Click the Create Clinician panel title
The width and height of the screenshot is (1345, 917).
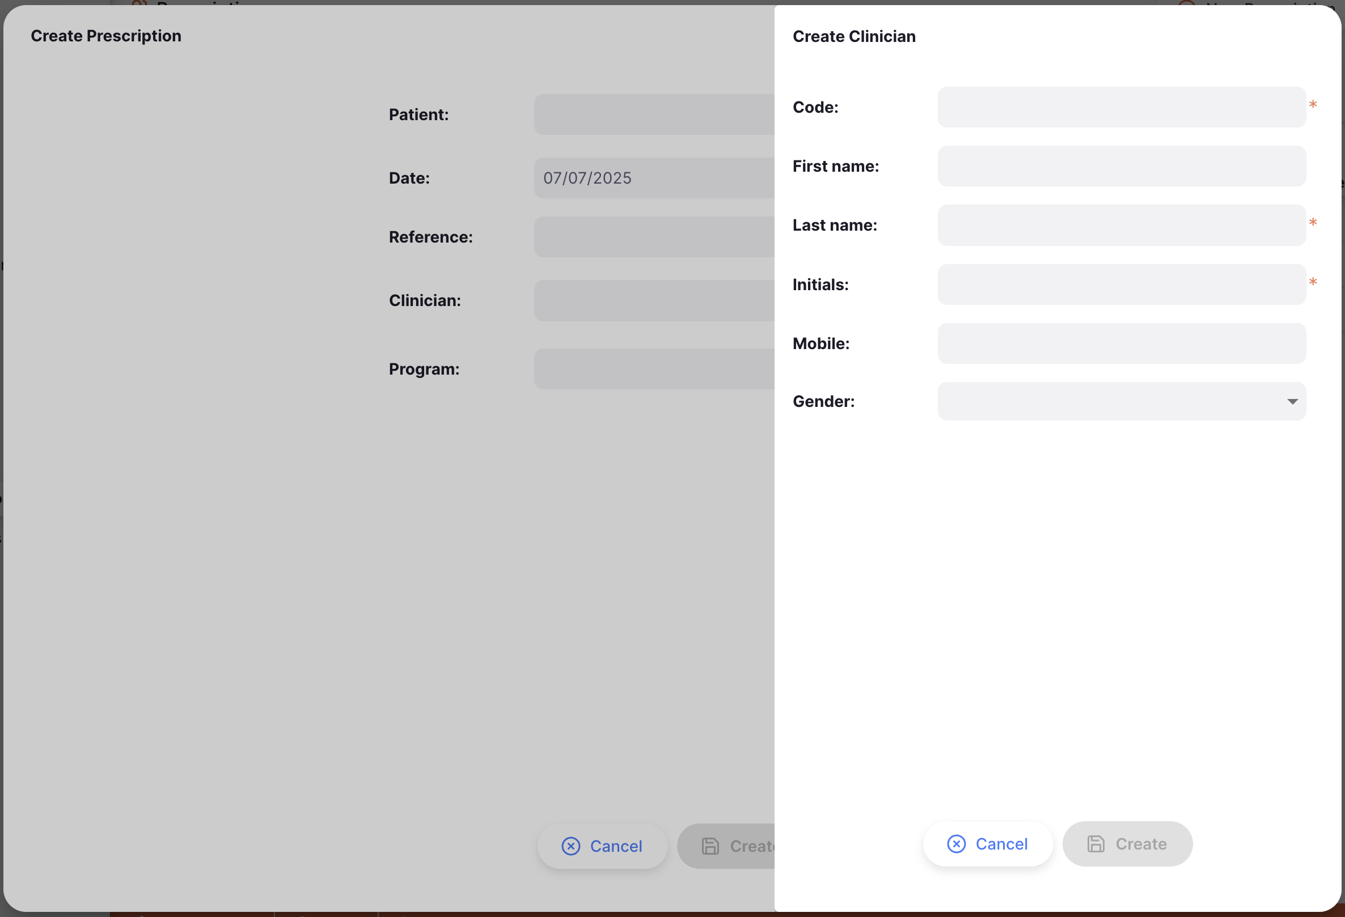pyautogui.click(x=853, y=36)
